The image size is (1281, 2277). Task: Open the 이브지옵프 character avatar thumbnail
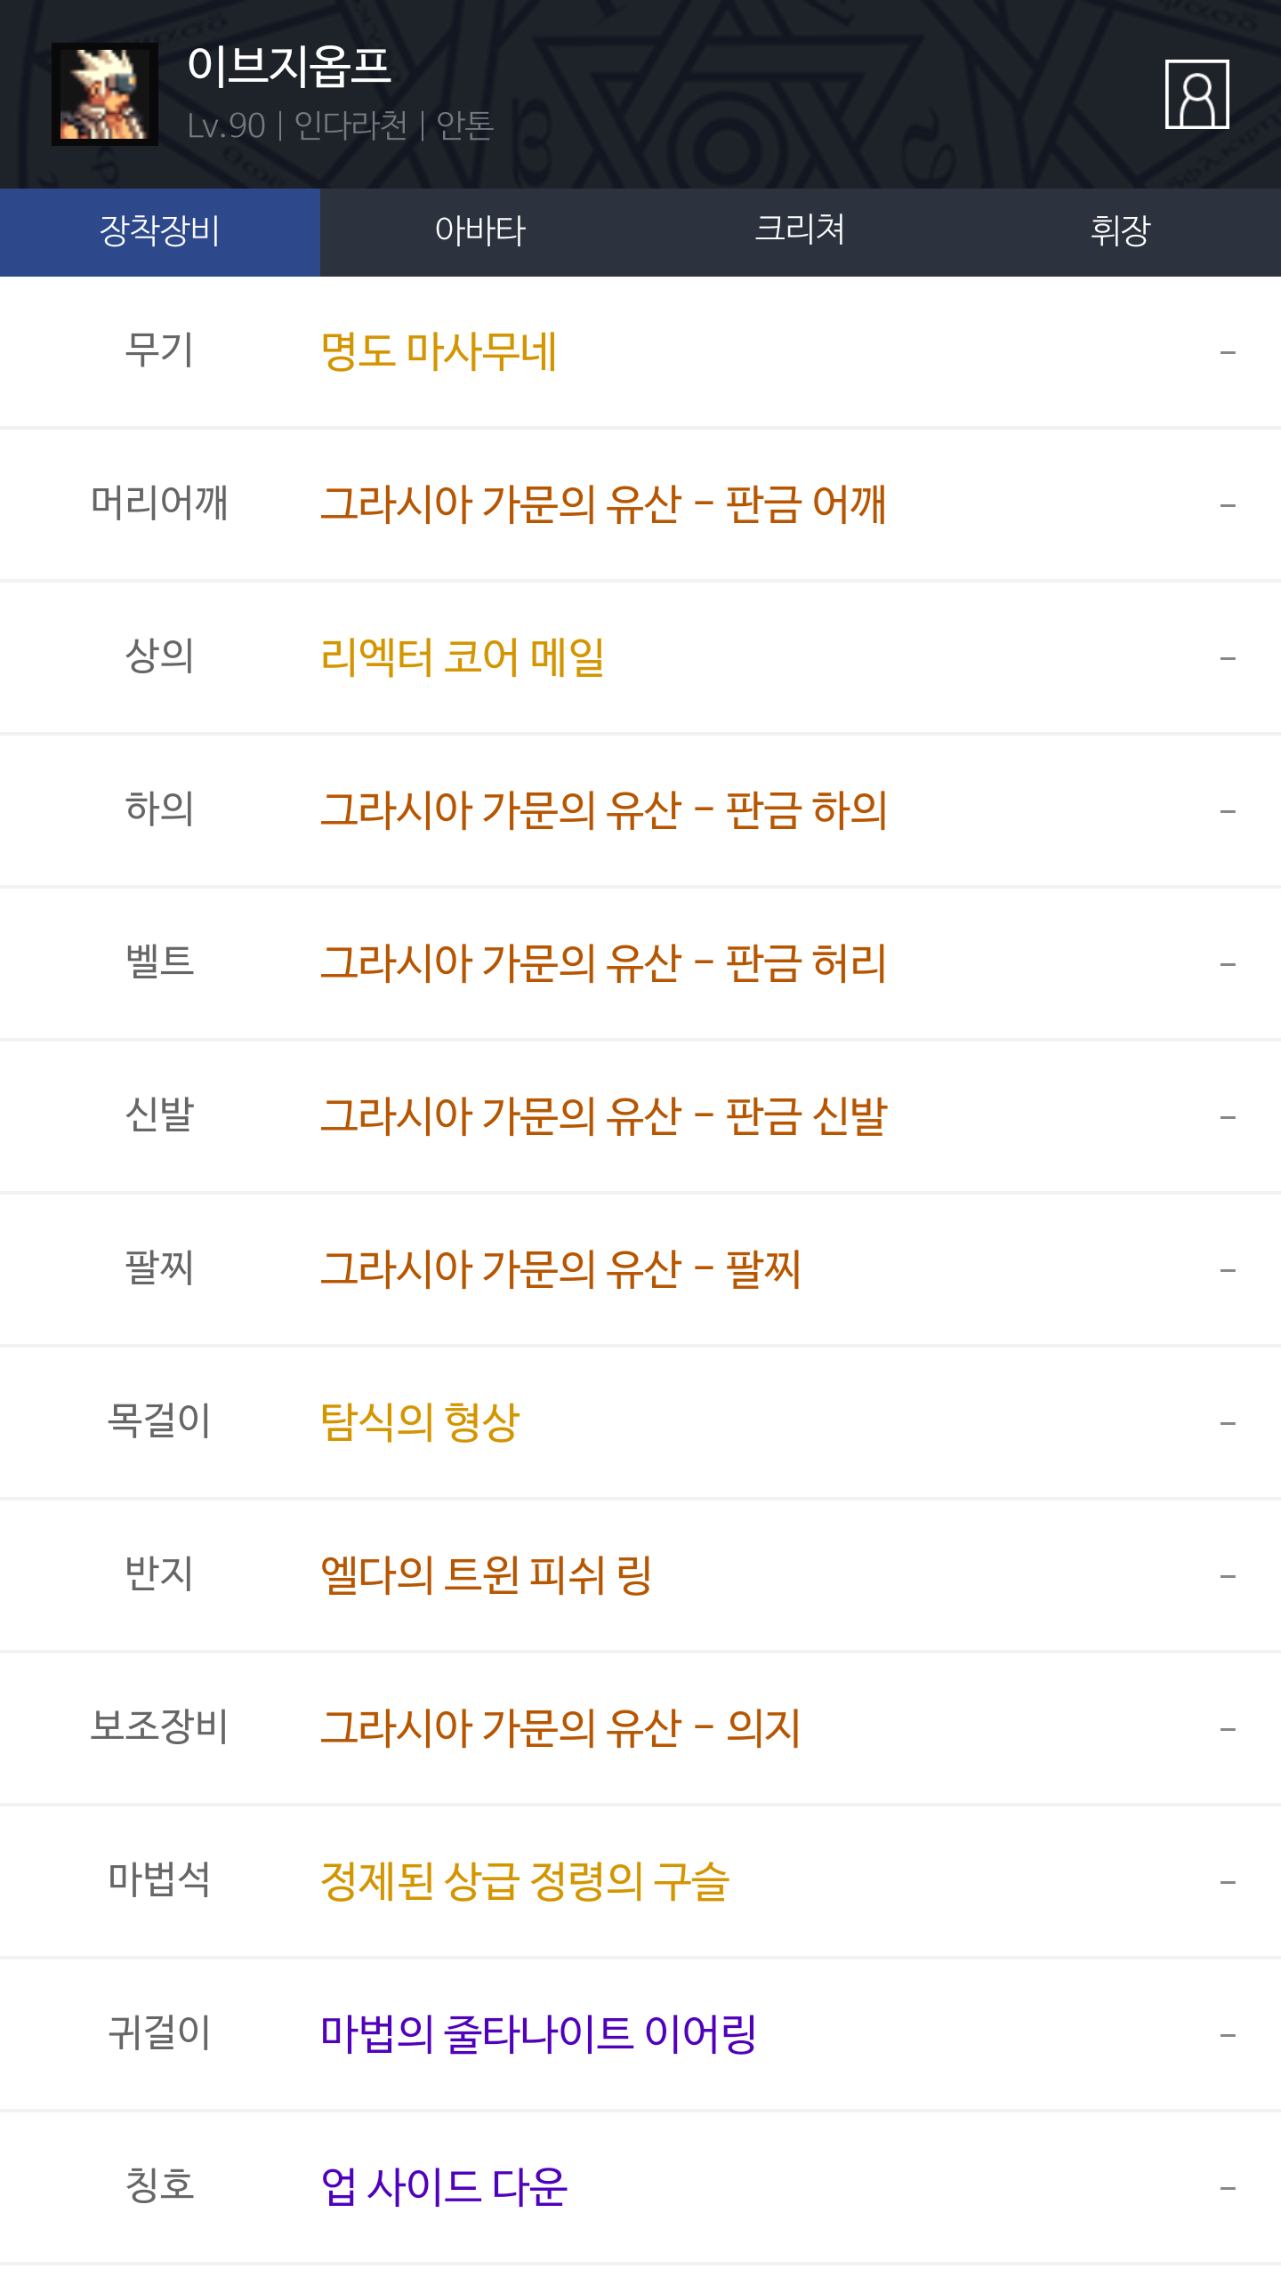105,94
